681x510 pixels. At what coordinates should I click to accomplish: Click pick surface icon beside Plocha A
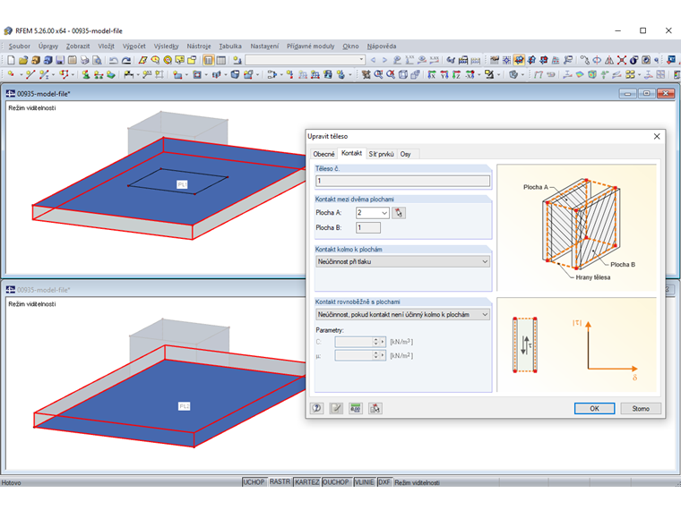[x=399, y=213]
